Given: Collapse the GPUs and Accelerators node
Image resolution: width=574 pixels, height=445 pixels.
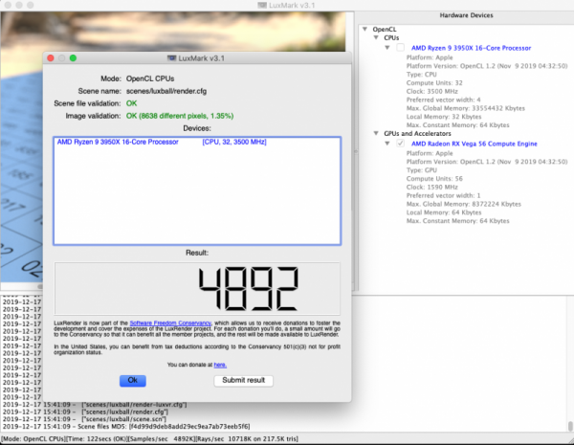Looking at the screenshot, I should click(x=376, y=133).
